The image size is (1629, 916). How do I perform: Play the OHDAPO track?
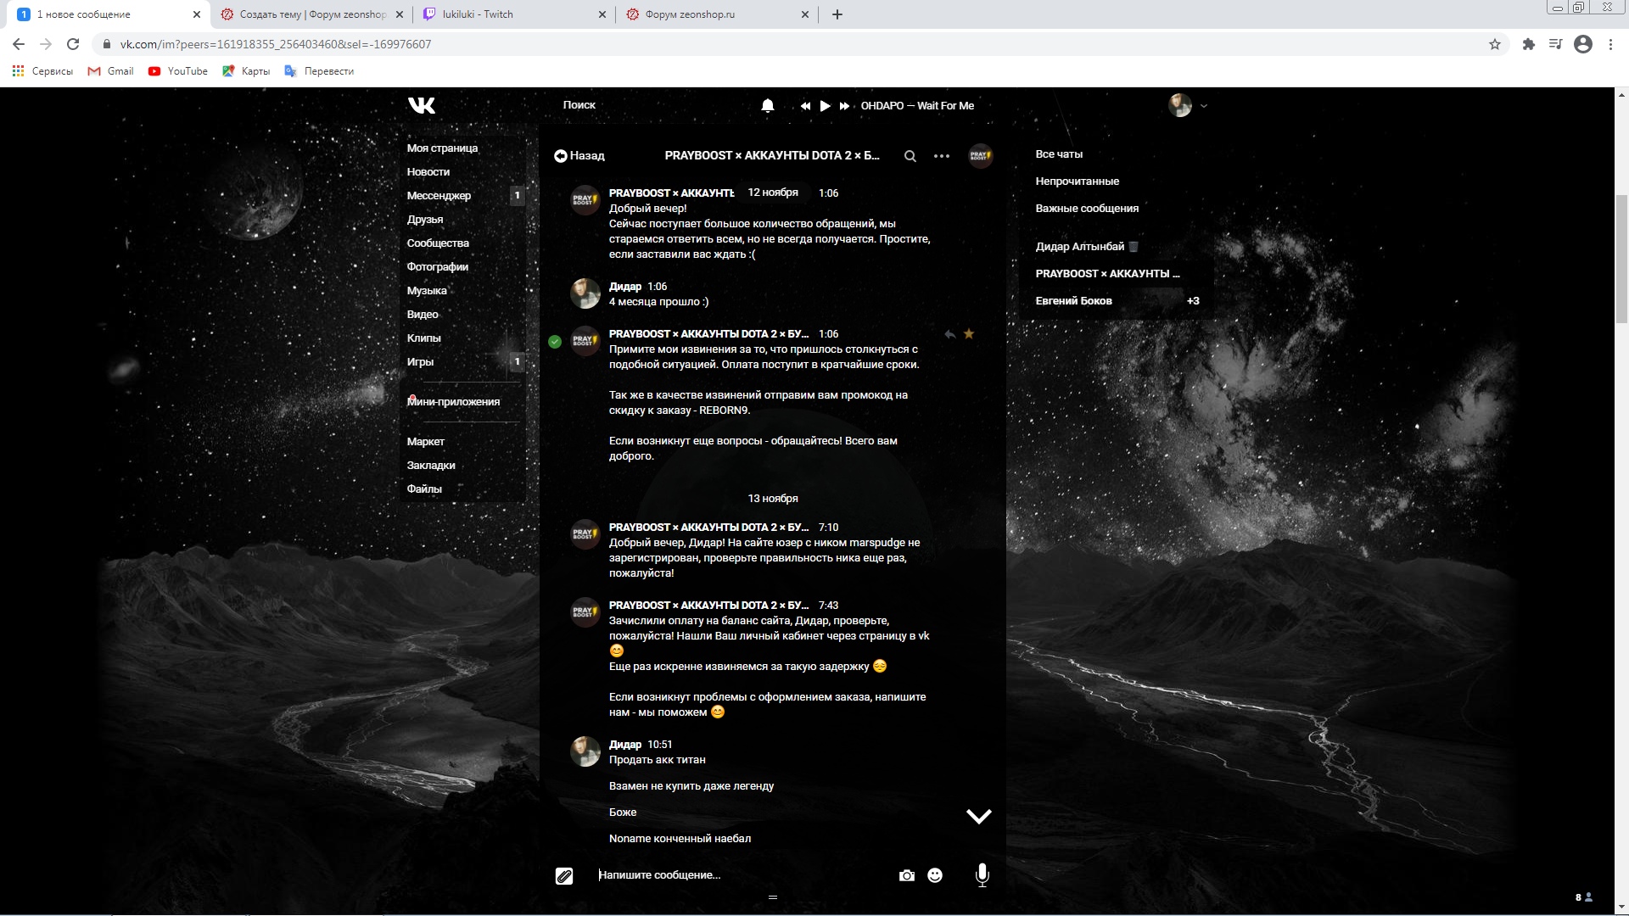(825, 106)
